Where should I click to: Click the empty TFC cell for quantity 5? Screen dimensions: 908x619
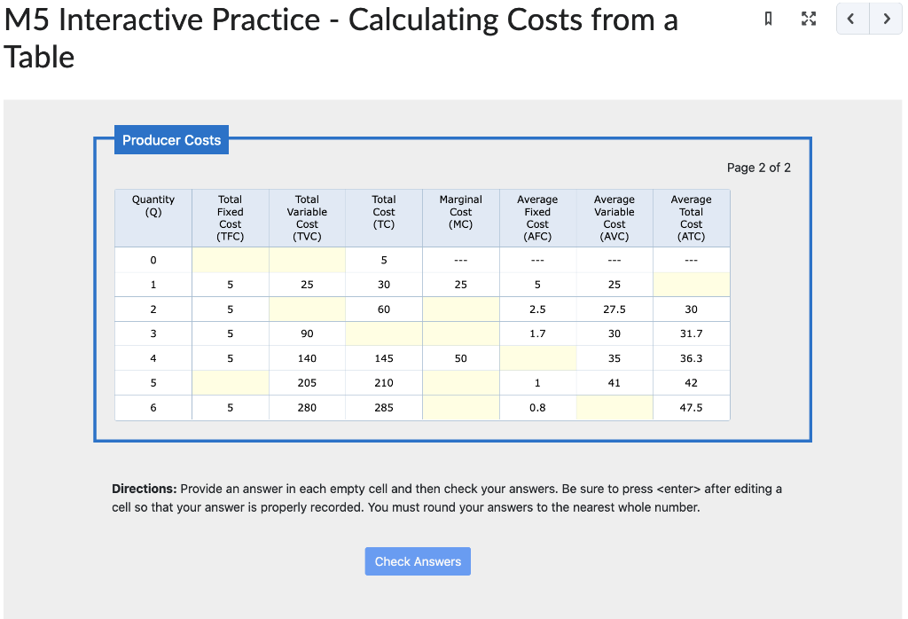(230, 382)
